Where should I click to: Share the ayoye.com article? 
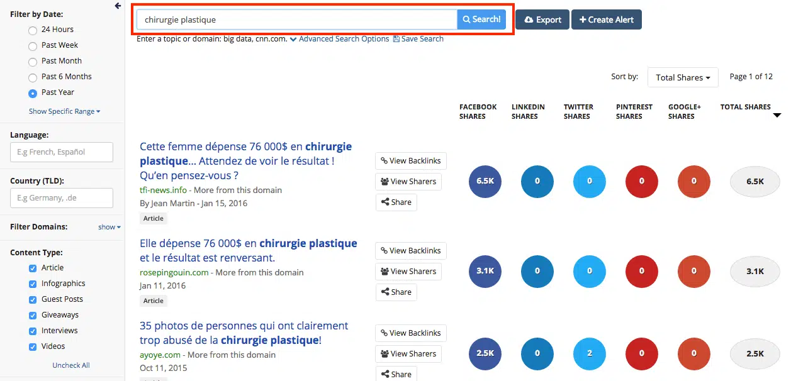click(x=396, y=374)
